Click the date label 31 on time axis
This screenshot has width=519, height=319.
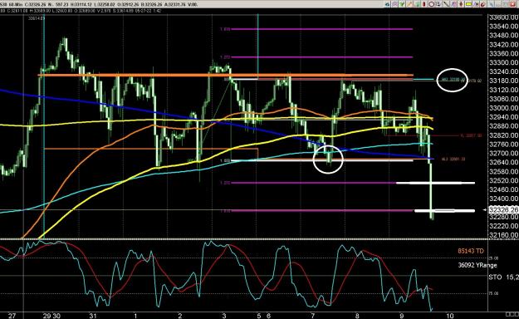tap(93, 316)
